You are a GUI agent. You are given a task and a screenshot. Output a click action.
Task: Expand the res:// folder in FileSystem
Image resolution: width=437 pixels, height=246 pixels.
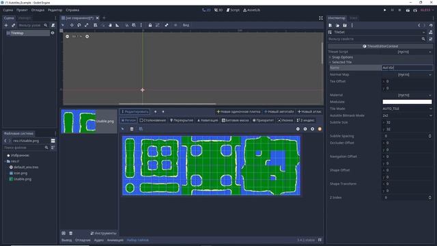5,161
